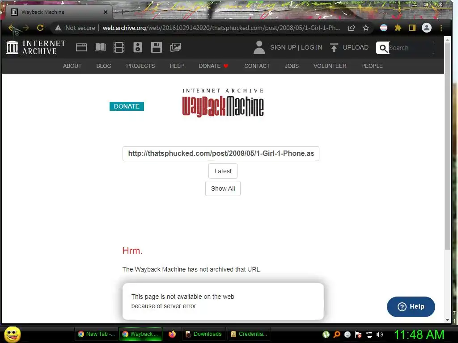Click the SIGN UP link

pos(283,47)
